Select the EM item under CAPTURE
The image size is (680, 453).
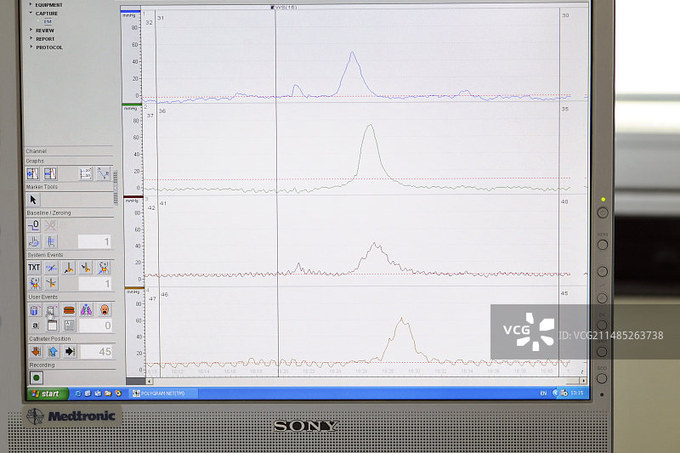point(48,21)
